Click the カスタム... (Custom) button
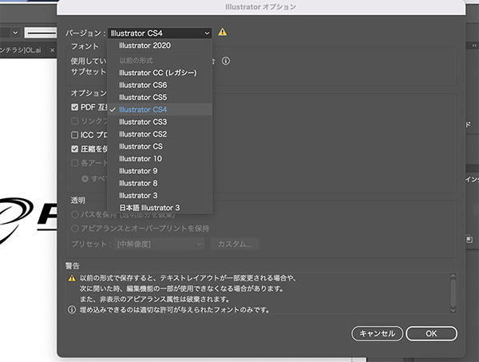 pos(235,243)
